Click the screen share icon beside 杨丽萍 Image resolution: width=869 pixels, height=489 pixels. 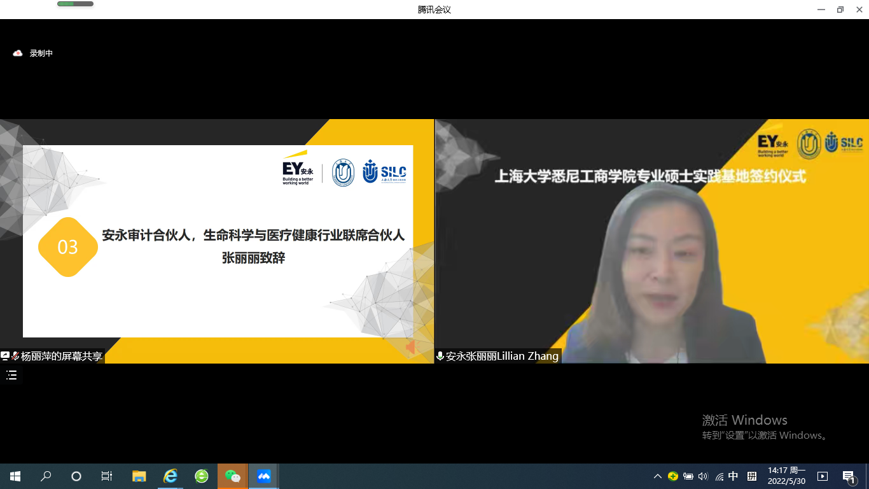click(x=5, y=356)
